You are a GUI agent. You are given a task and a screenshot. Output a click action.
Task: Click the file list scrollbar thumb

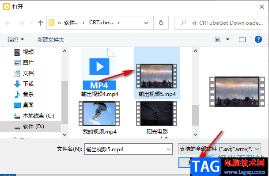195,115
